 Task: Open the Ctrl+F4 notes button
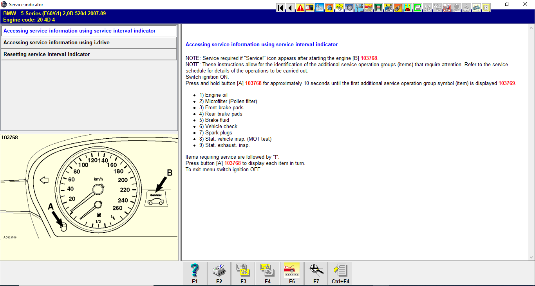tap(341, 273)
